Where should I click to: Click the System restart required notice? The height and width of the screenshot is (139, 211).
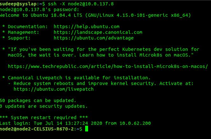(x=44, y=118)
